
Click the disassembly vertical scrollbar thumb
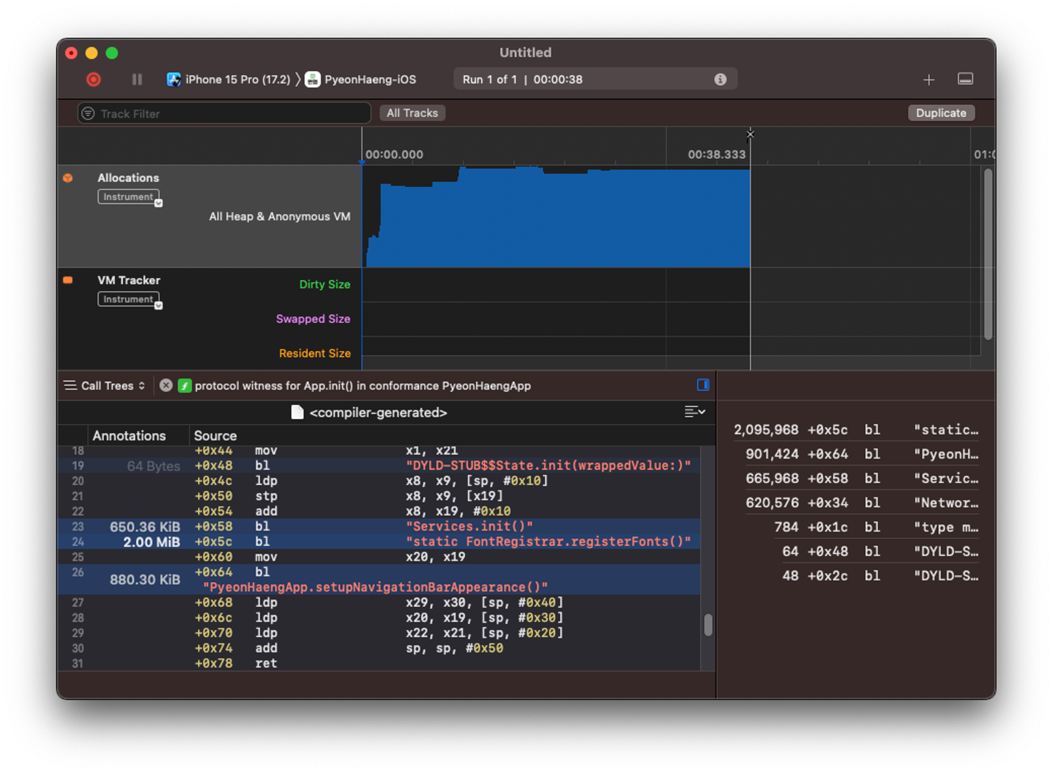[x=708, y=625]
